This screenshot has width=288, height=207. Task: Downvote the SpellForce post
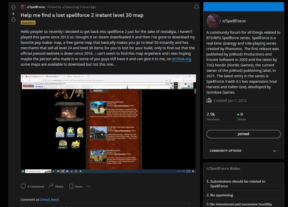(13, 20)
